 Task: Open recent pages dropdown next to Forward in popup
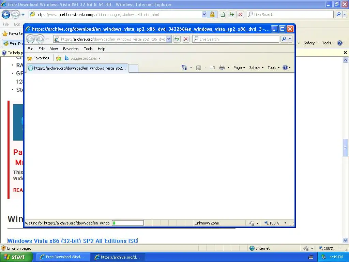47,39
